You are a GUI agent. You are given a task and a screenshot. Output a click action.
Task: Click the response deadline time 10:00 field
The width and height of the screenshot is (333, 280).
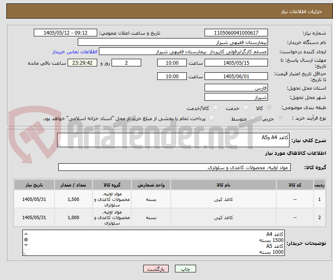172,63
